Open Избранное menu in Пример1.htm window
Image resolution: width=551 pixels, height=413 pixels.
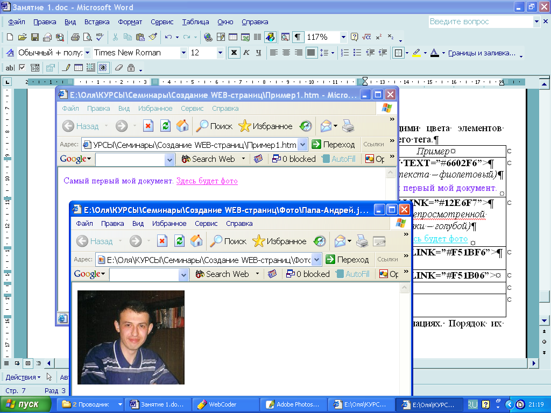pyautogui.click(x=156, y=109)
